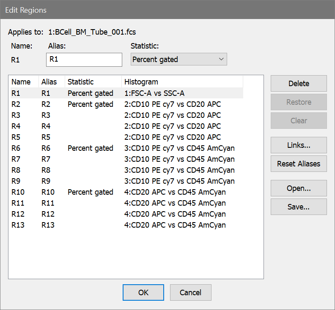Click the Alias text field

[84, 60]
